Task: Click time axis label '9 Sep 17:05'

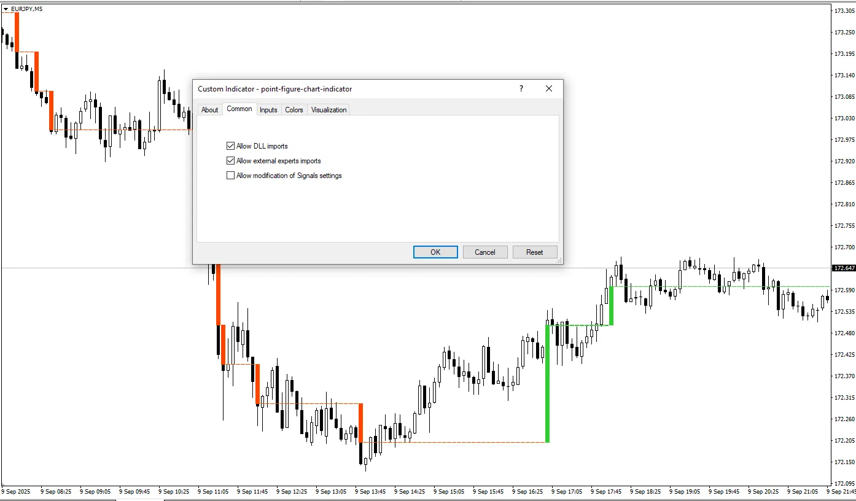Action: (x=567, y=492)
